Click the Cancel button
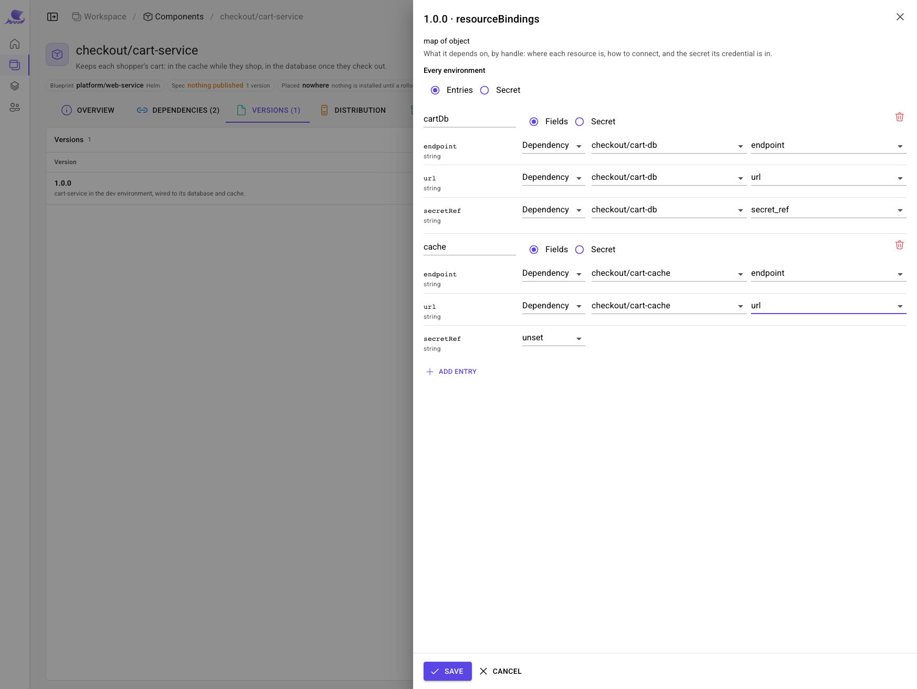This screenshot has width=917, height=689. (500, 671)
